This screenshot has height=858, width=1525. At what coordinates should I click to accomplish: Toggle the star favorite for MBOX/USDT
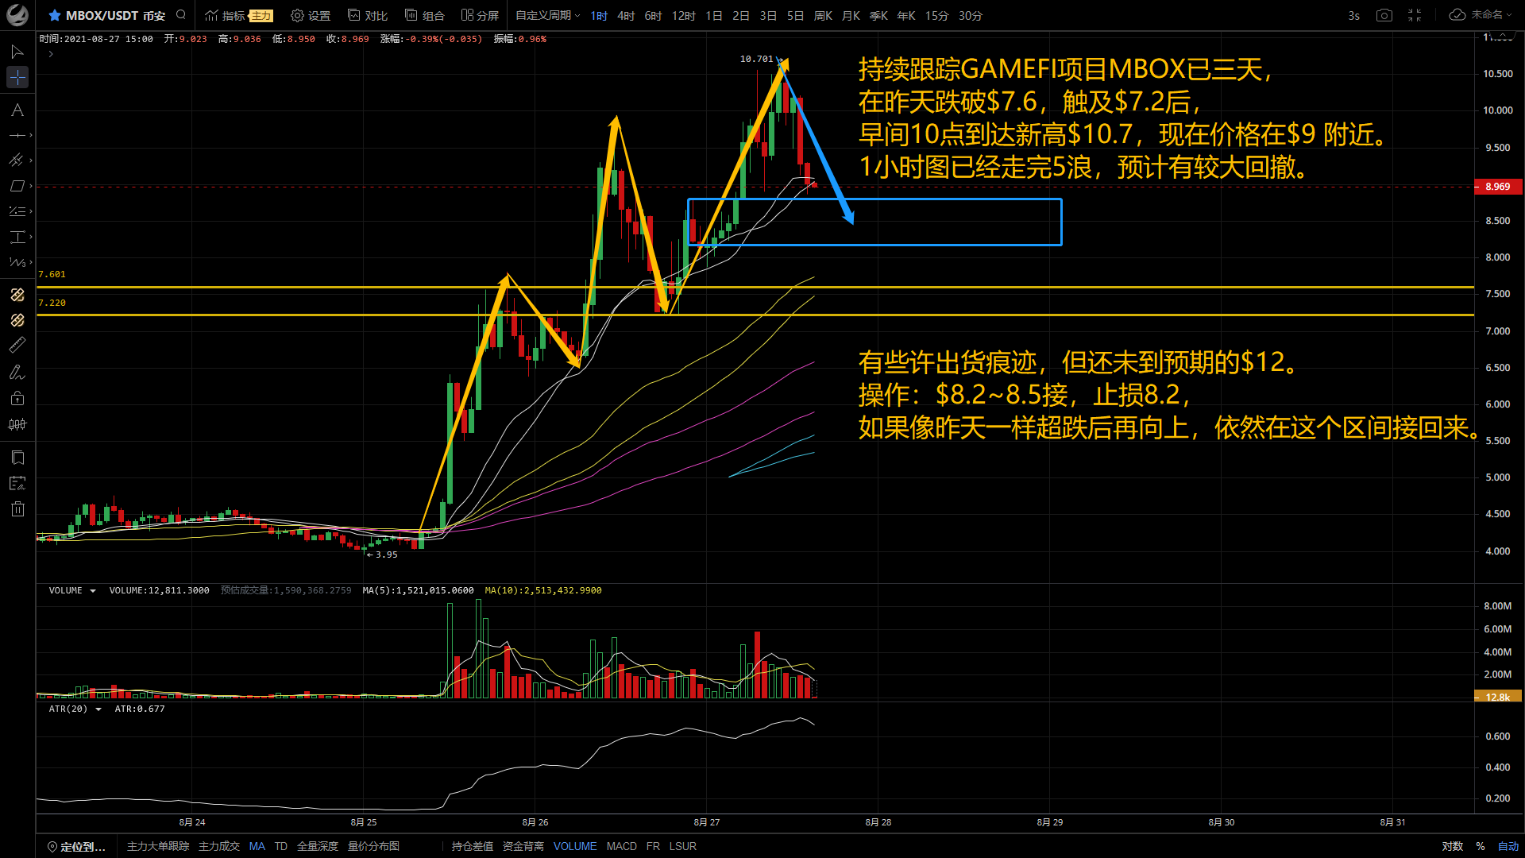[x=54, y=15]
